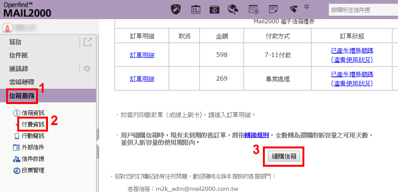Click the Mail2000 電子信箱禮券 table title
The image size is (398, 192).
pos(284,22)
